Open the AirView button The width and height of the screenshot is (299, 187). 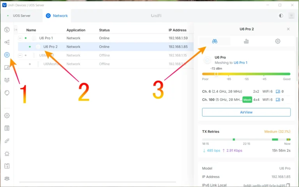[x=246, y=112]
